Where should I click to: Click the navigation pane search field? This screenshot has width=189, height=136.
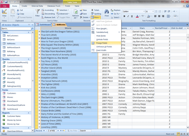tap(16, 28)
